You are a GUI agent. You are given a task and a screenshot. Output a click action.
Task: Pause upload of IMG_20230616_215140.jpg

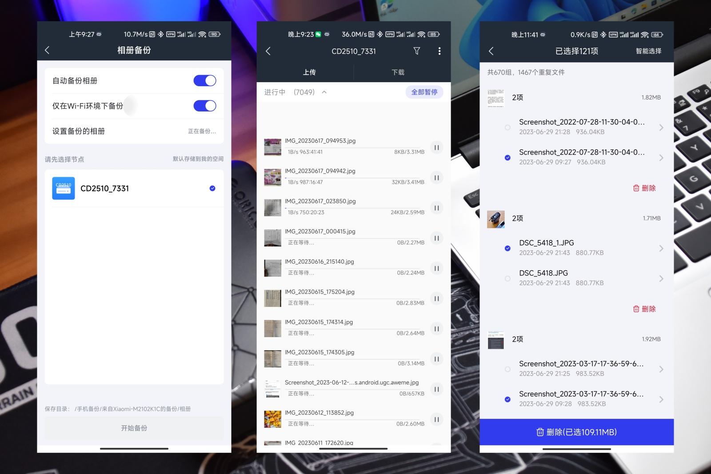point(437,268)
